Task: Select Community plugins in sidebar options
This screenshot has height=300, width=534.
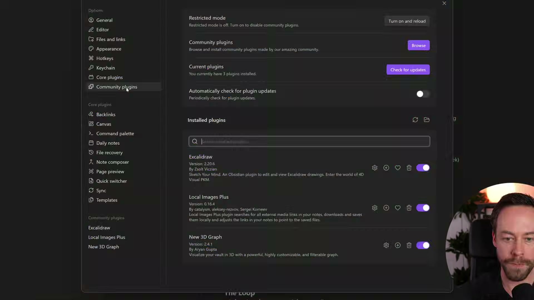Action: pos(124,87)
